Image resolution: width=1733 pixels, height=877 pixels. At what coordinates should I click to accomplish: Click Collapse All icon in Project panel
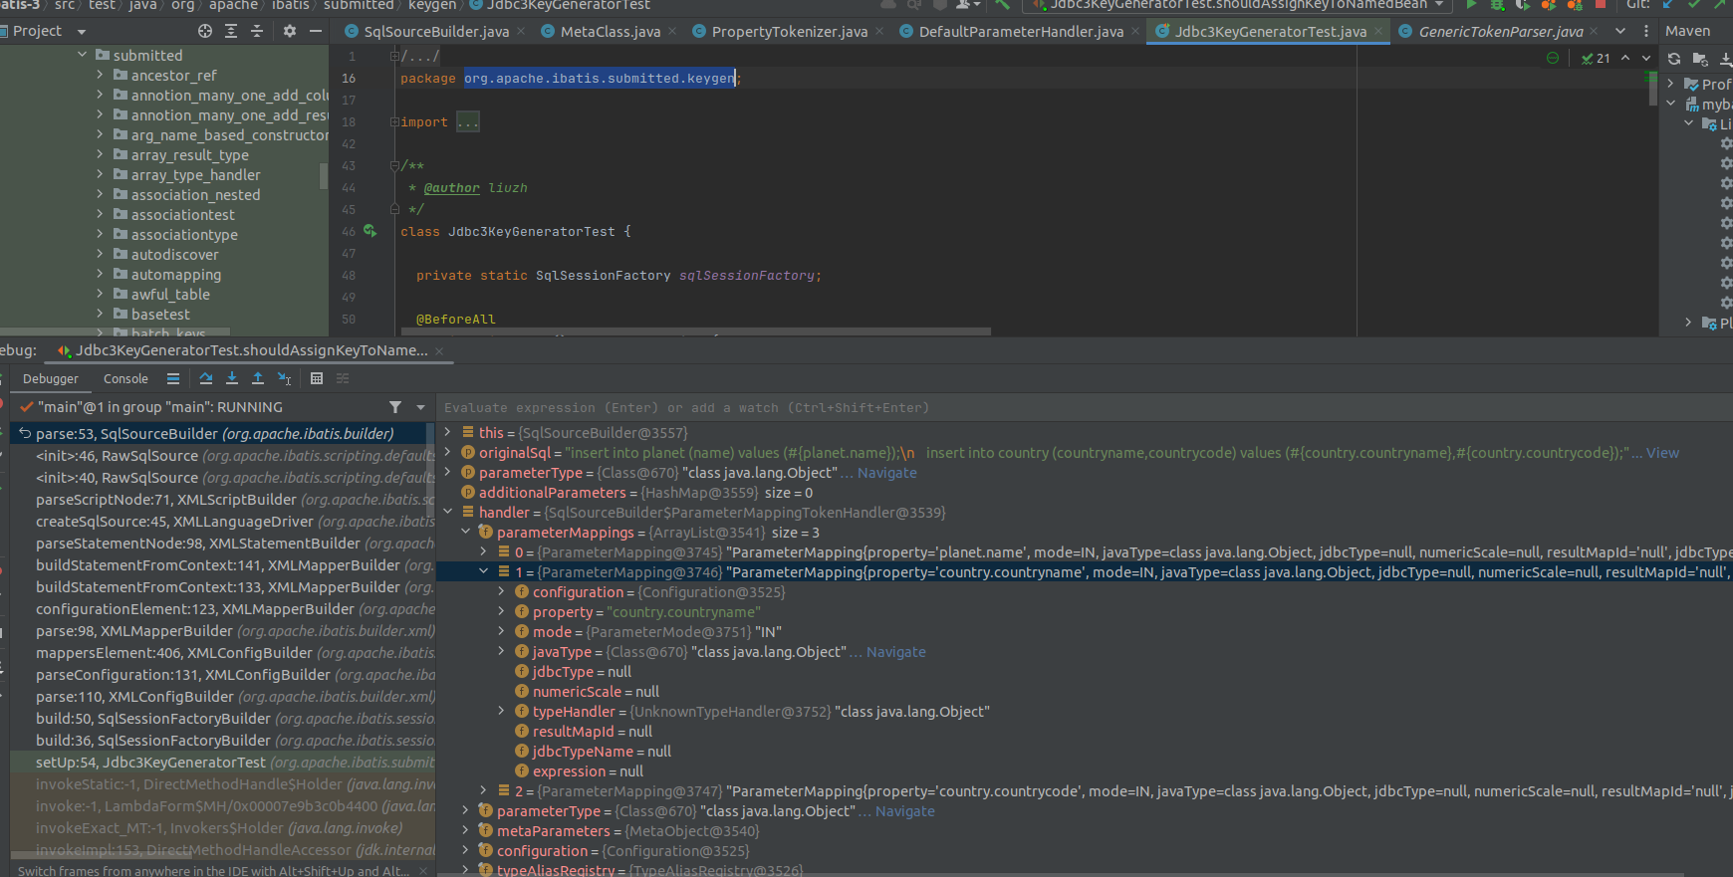(x=257, y=31)
